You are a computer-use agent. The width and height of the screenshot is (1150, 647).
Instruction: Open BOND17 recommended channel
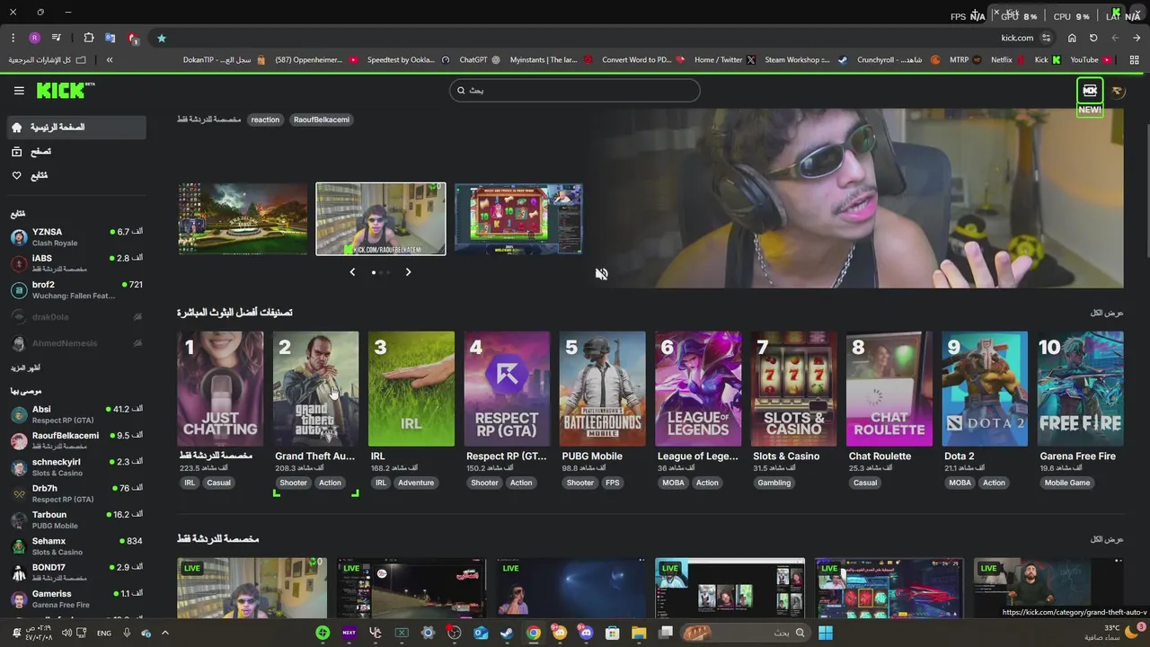[x=75, y=572]
